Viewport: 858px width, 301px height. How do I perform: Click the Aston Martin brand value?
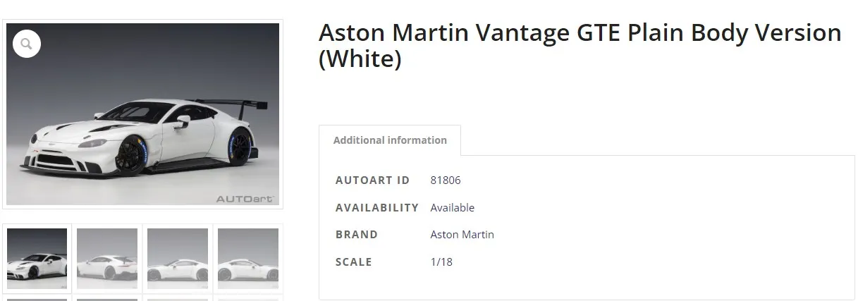point(462,235)
